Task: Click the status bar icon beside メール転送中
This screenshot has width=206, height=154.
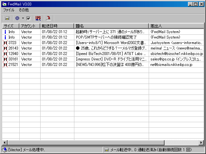Action: coord(107,150)
